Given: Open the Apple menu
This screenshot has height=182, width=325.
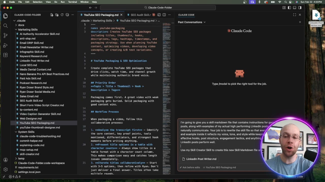Looking at the screenshot, I should click(4, 2).
